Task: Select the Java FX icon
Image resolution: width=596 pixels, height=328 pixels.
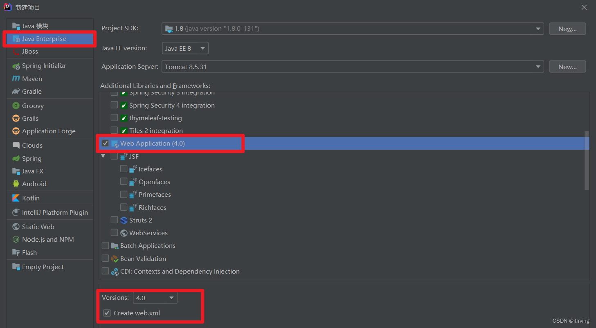Action: click(16, 171)
